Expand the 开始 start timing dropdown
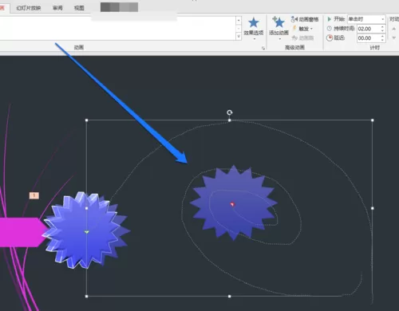This screenshot has height=311, width=399. click(382, 19)
